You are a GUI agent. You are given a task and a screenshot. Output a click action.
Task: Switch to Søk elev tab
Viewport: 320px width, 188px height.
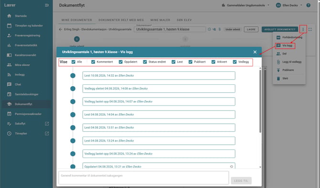184,20
